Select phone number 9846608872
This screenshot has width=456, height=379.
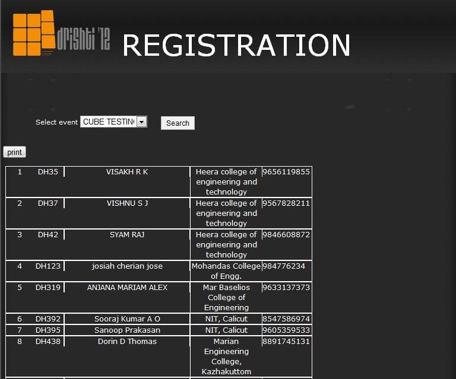(x=286, y=234)
